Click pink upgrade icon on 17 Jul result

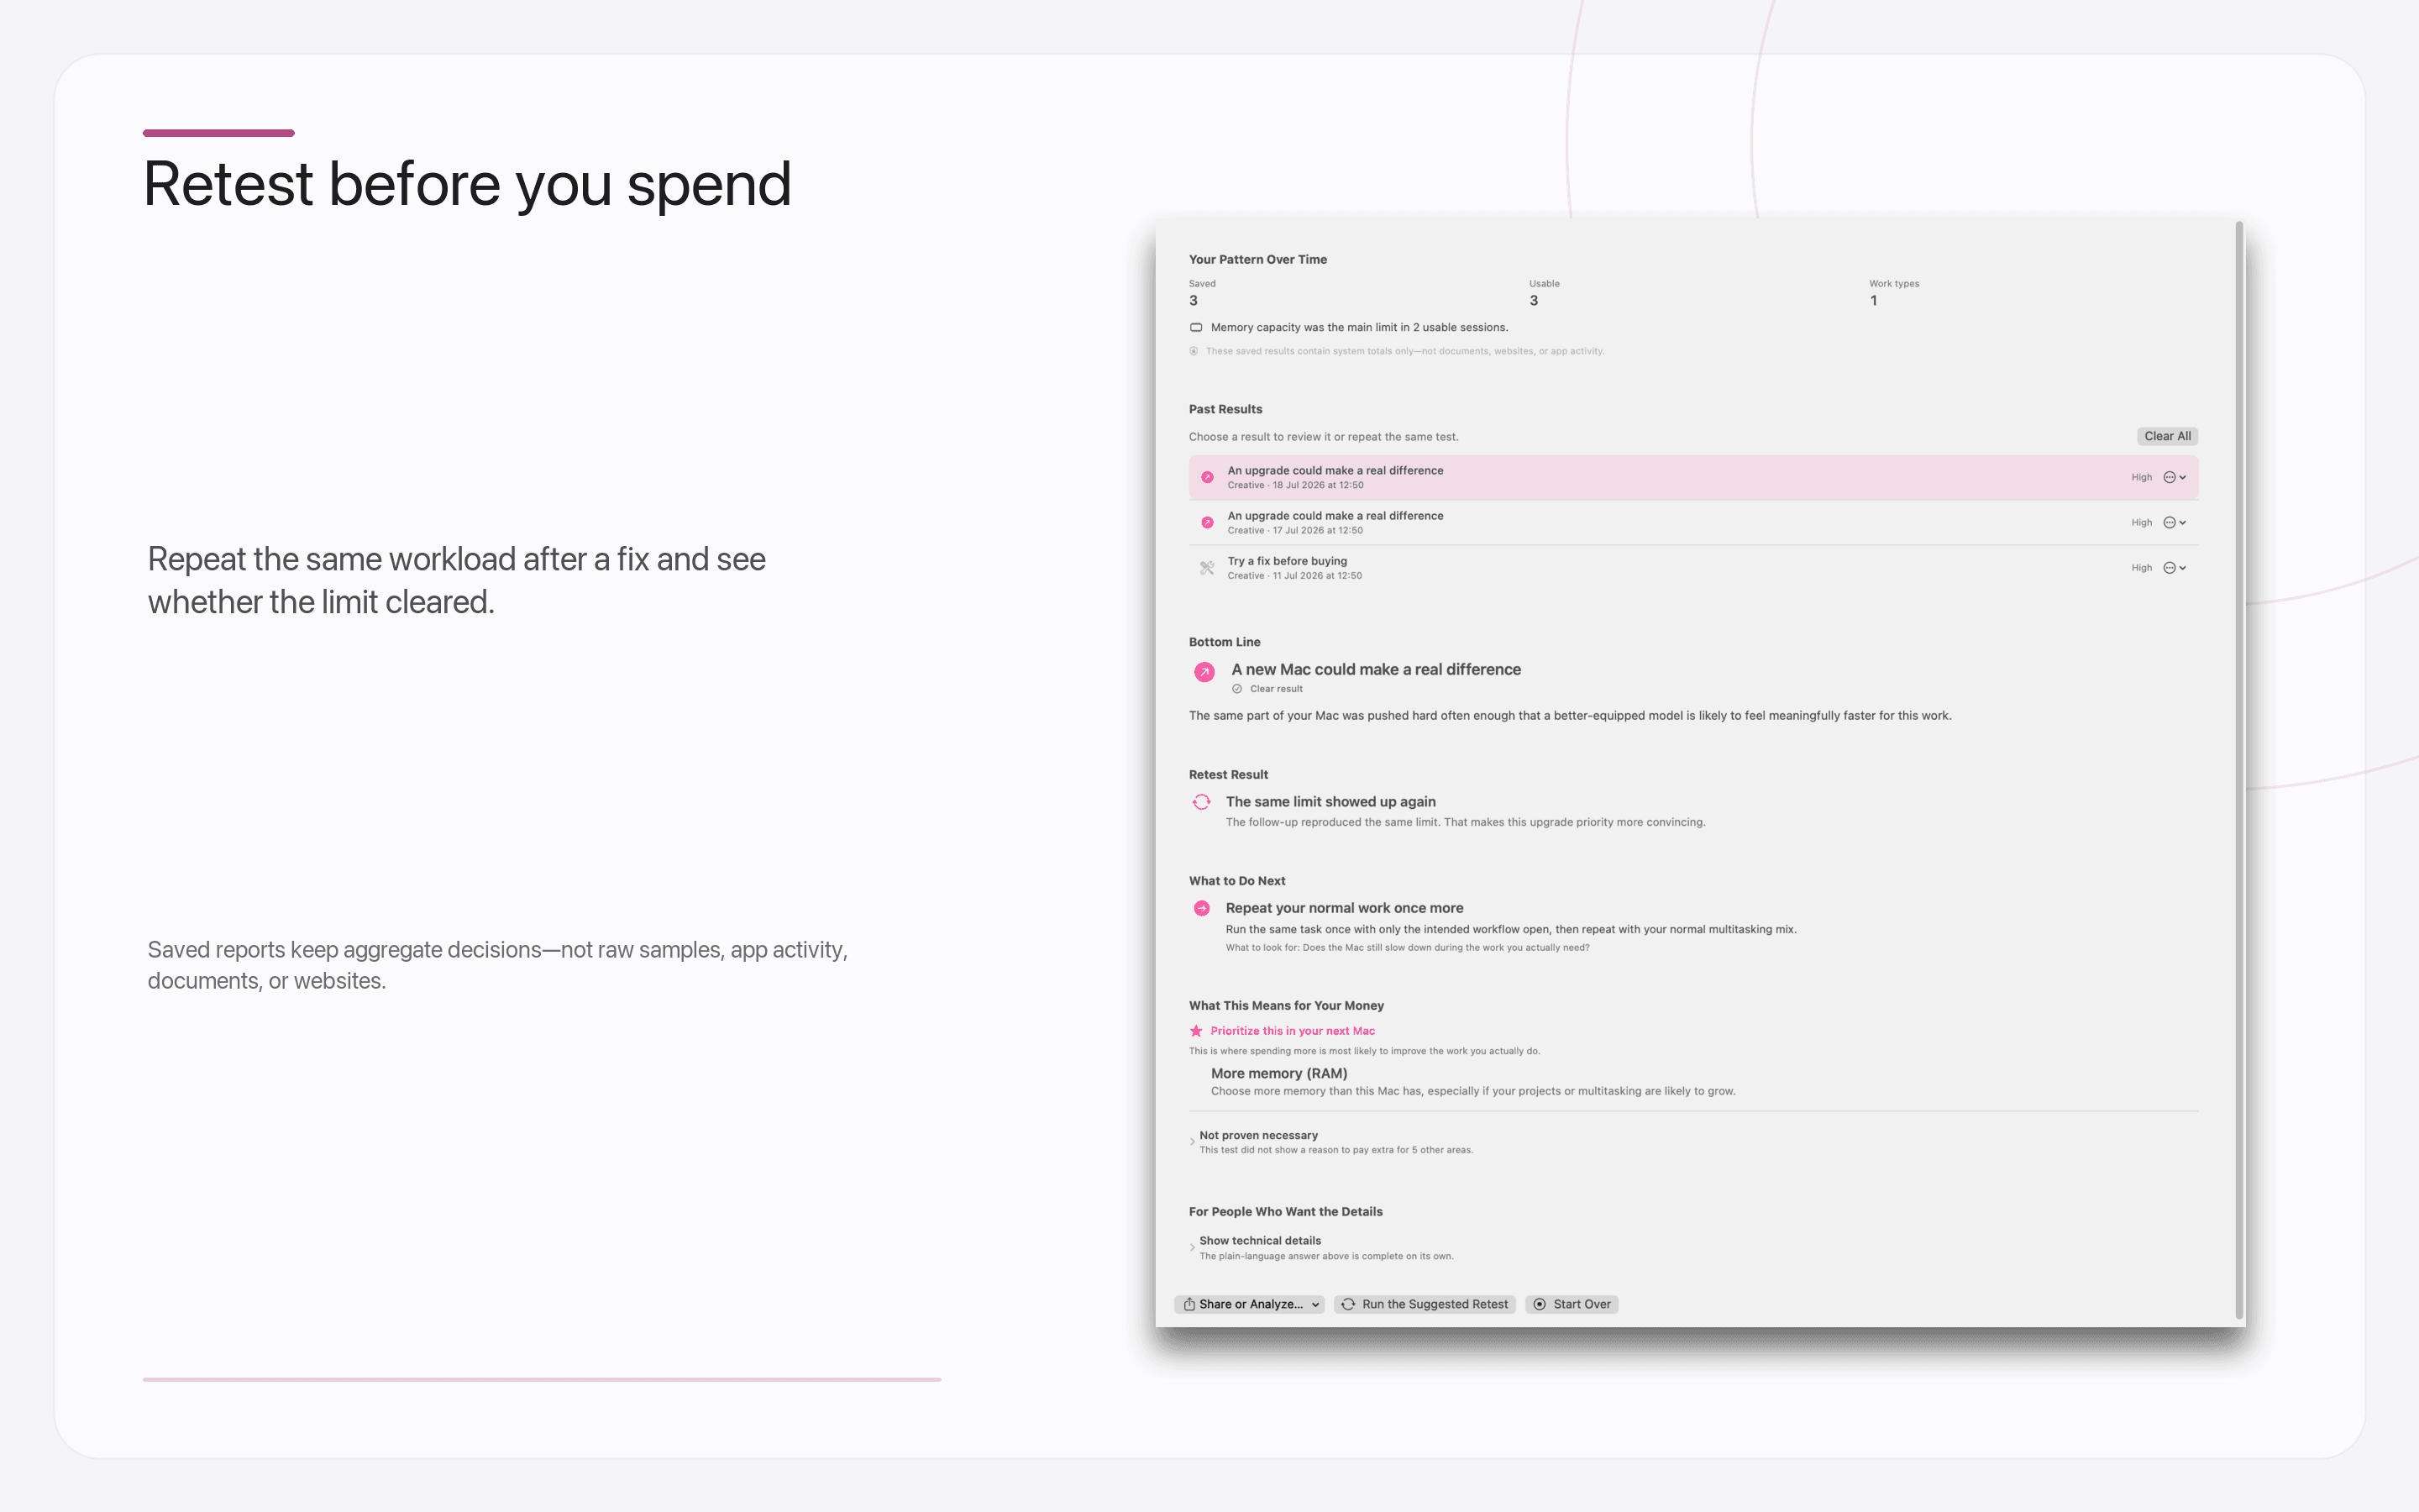coord(1206,522)
